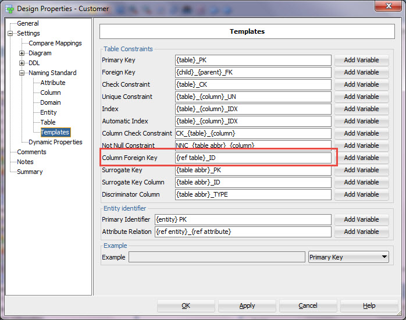This screenshot has width=406, height=320.
Task: Select the Domain naming item
Action: pyautogui.click(x=51, y=103)
